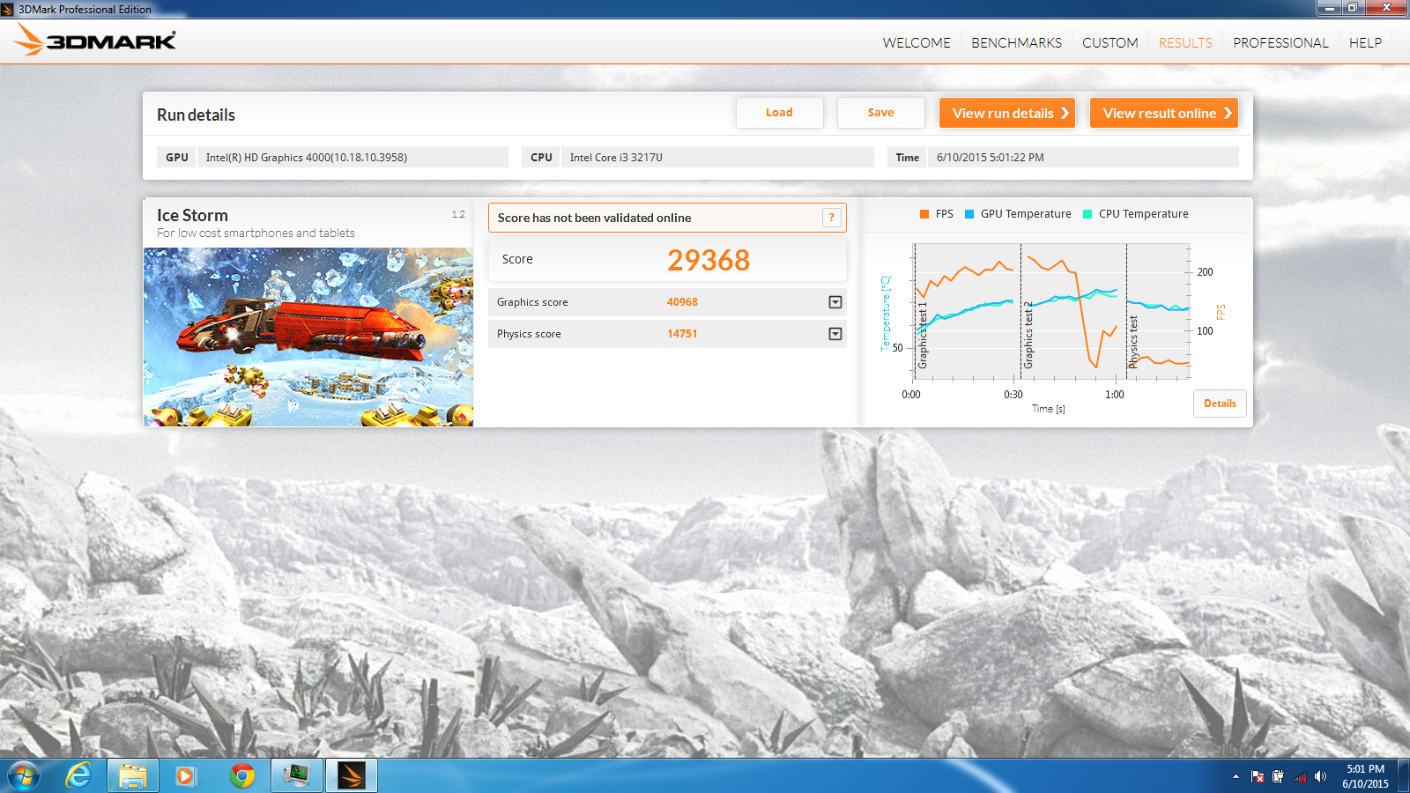This screenshot has width=1410, height=793.
Task: Click the overall score value 29368
Action: coord(709,260)
